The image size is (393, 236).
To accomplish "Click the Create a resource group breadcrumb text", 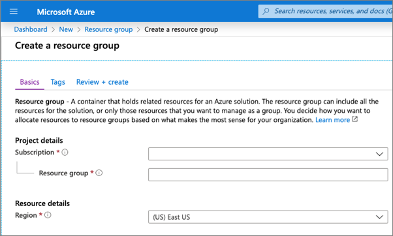I will [x=181, y=29].
